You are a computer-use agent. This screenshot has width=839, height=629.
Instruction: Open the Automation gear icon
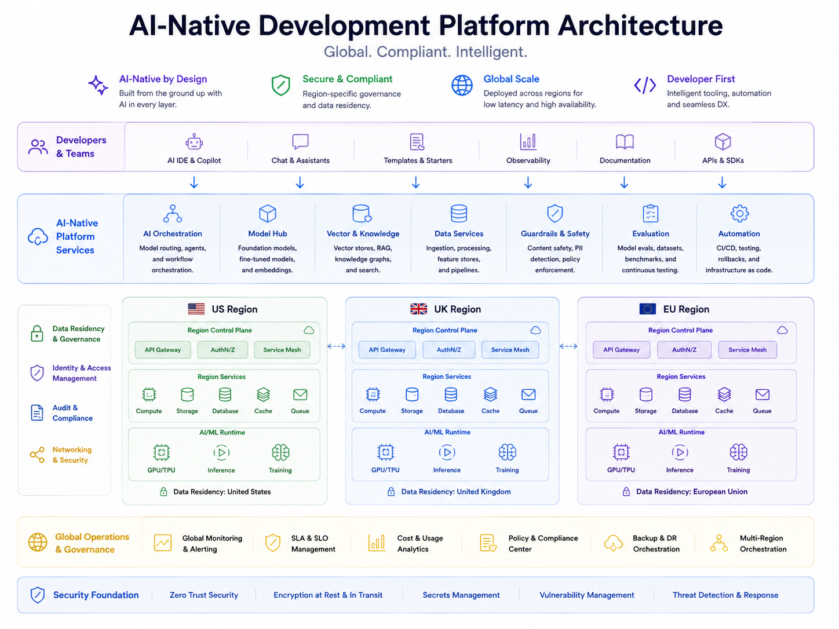pos(739,214)
